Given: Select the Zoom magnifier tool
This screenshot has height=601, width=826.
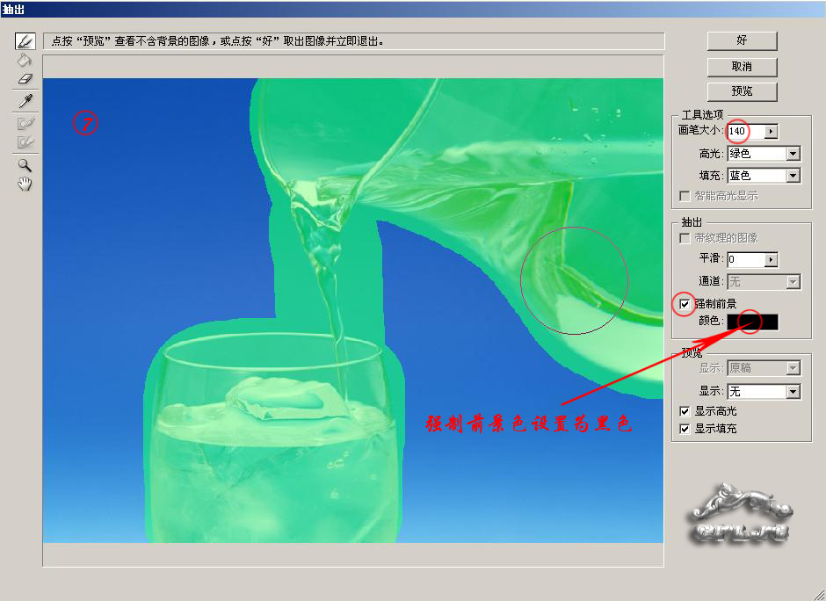Looking at the screenshot, I should 25,164.
